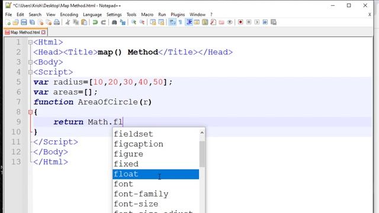Open the Window menu
The width and height of the screenshot is (379, 213).
click(197, 14)
